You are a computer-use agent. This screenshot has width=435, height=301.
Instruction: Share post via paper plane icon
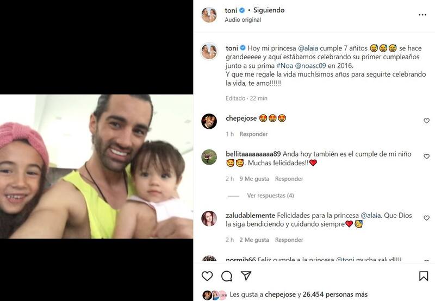[246, 275]
